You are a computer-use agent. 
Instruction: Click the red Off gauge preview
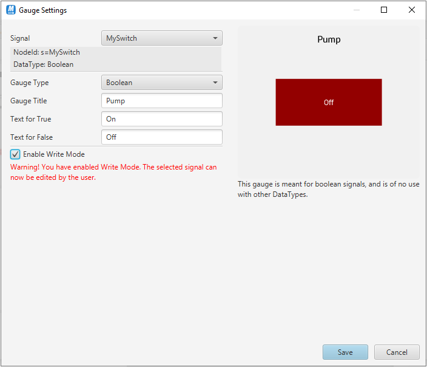tap(329, 102)
